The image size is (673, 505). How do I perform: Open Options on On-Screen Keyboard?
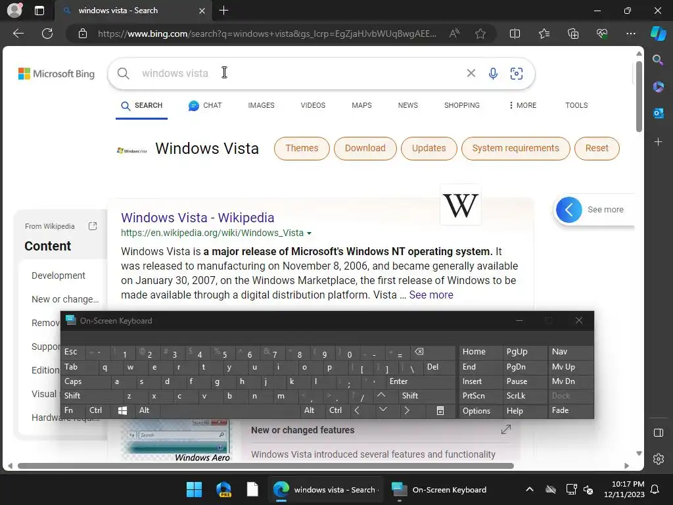480,410
